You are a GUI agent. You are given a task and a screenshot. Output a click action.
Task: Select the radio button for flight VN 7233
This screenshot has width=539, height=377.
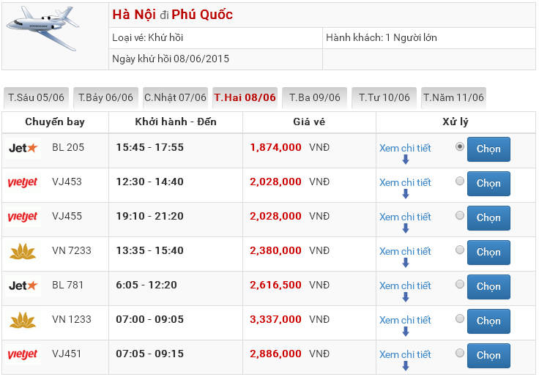(x=460, y=250)
